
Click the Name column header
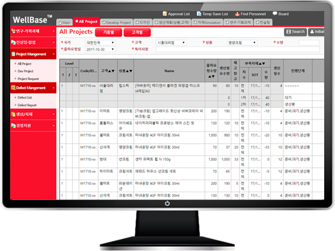(x=169, y=71)
